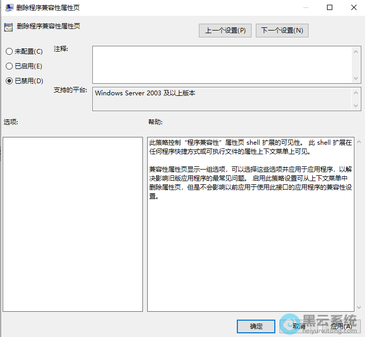Click the 应用 button

click(x=341, y=326)
